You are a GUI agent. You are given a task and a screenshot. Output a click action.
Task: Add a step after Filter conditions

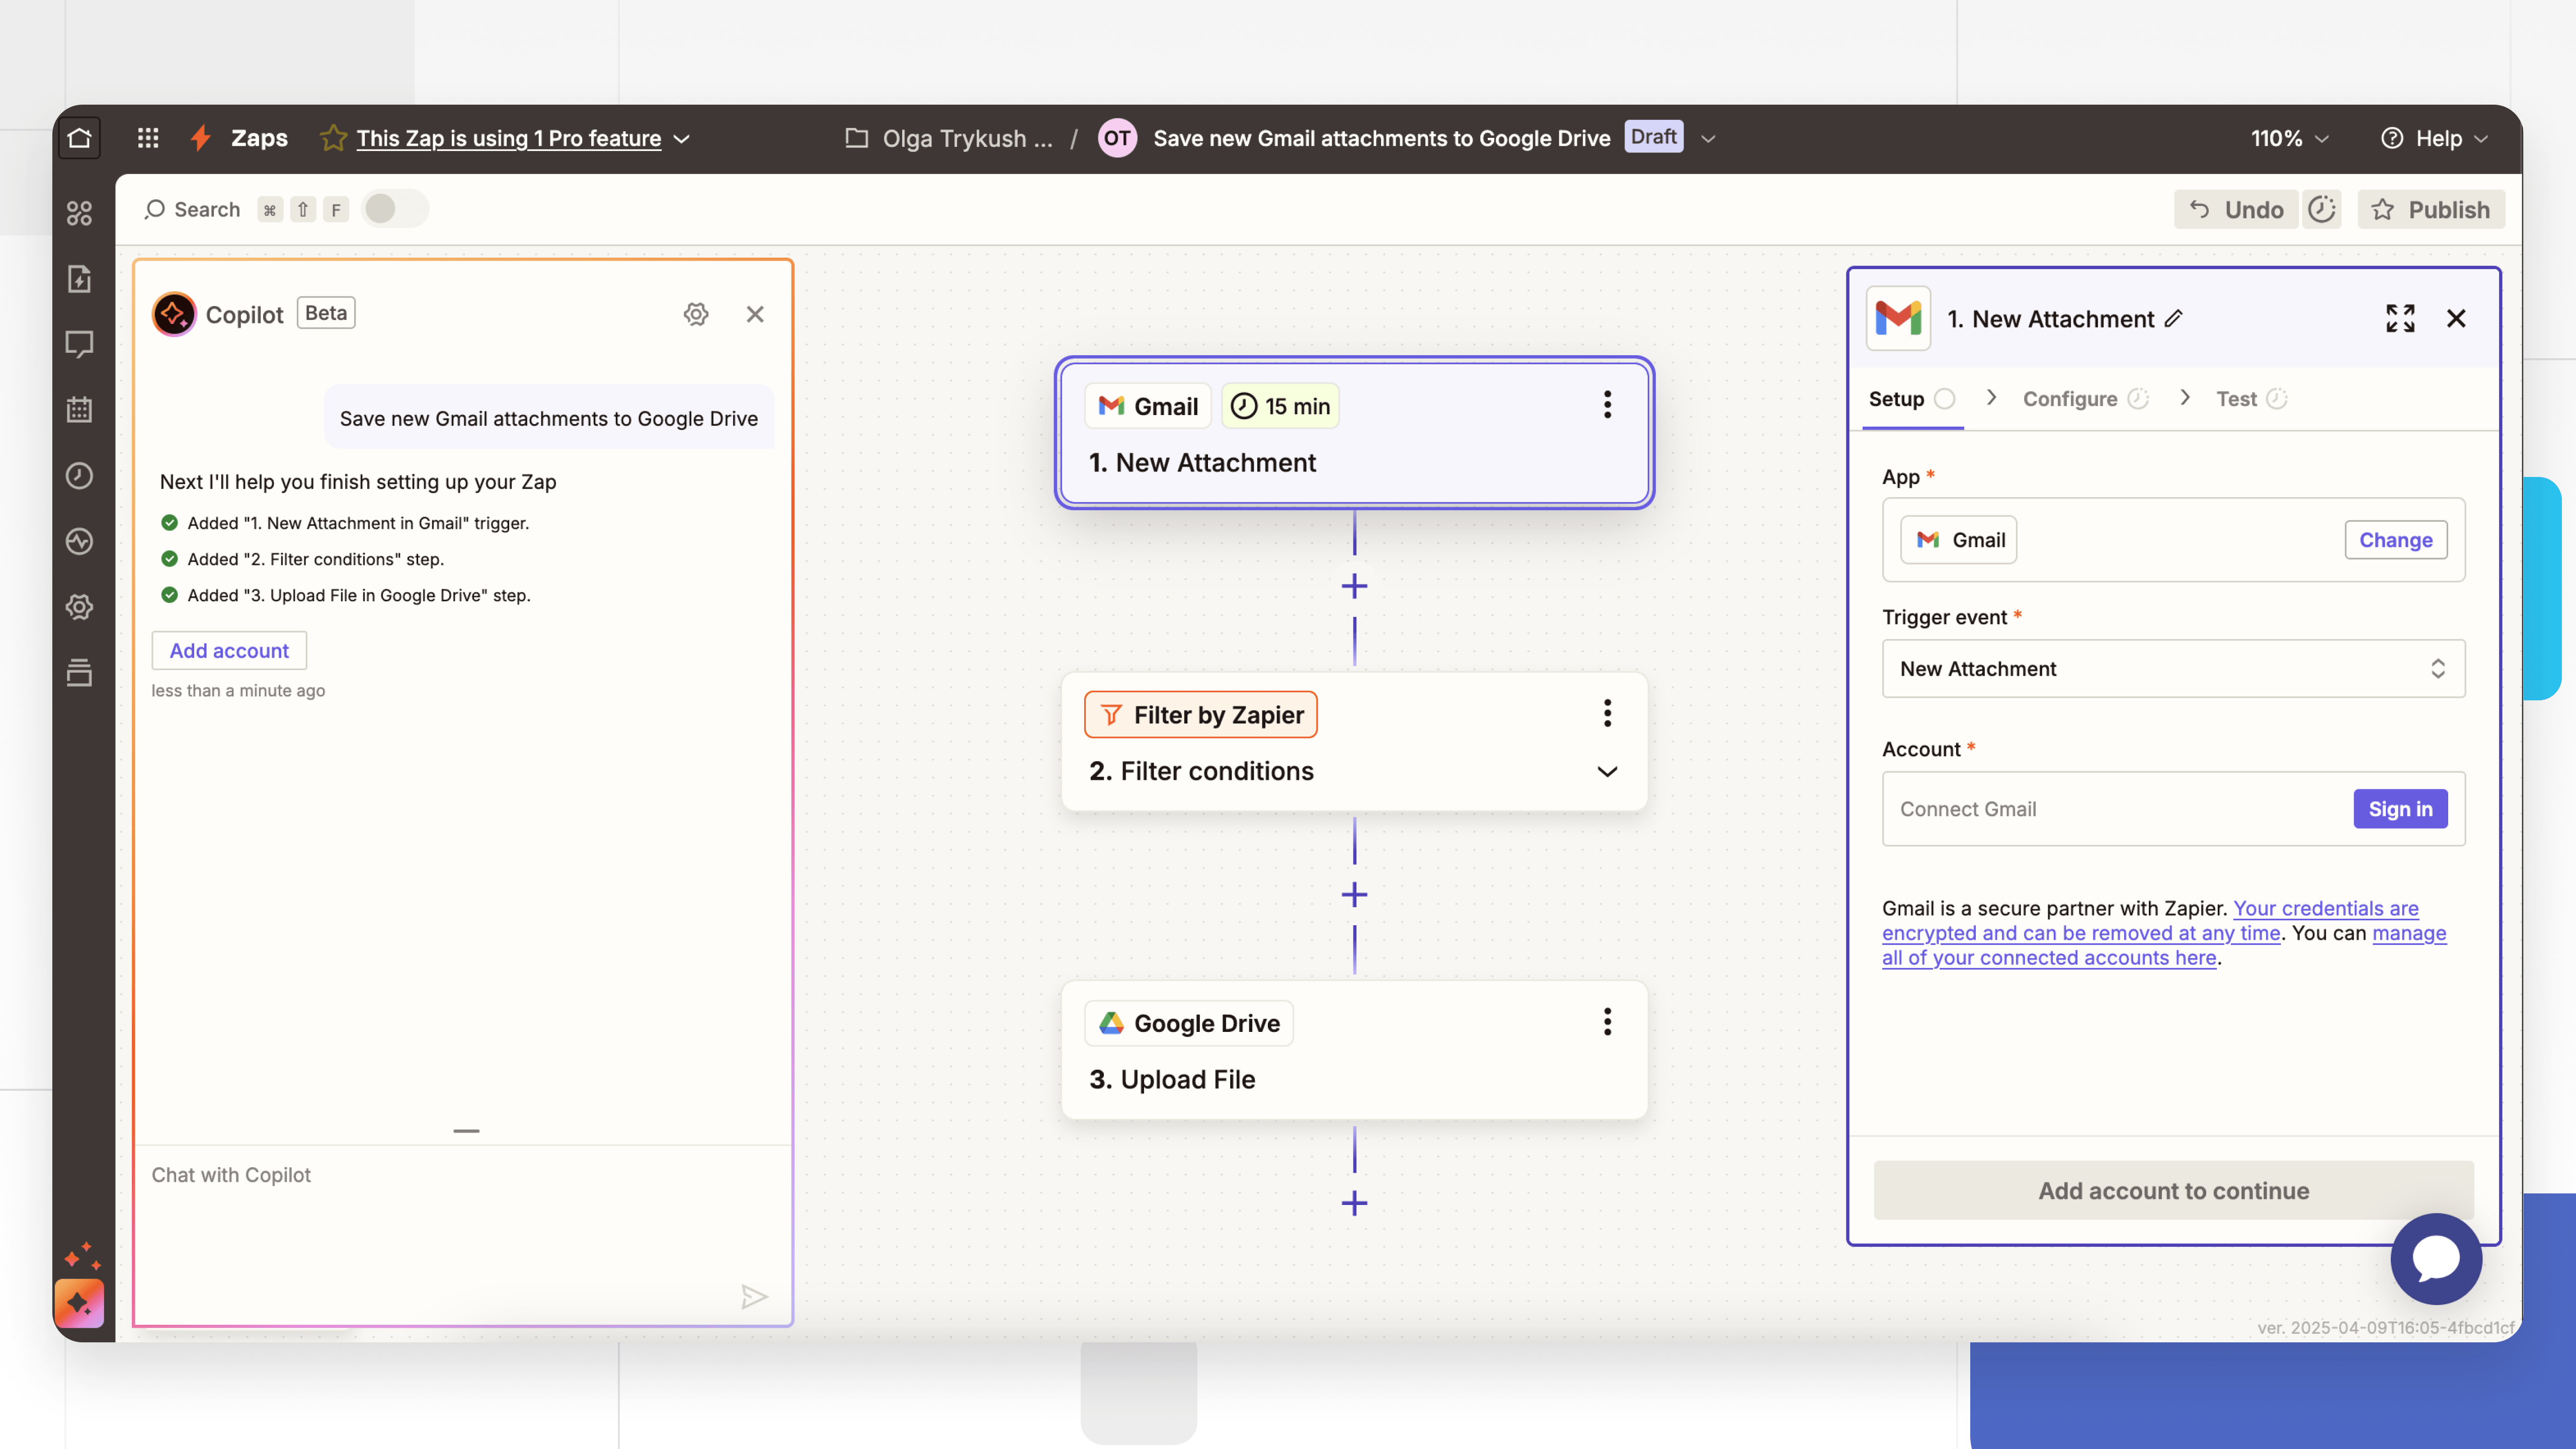(1354, 894)
